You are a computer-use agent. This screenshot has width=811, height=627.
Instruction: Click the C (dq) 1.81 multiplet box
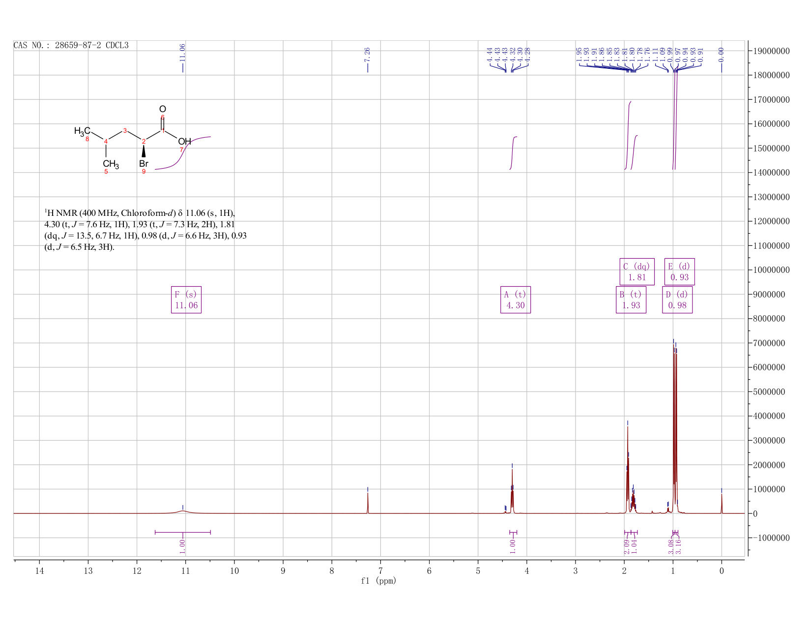[637, 271]
